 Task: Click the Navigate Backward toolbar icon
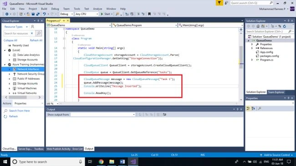point(7,14)
